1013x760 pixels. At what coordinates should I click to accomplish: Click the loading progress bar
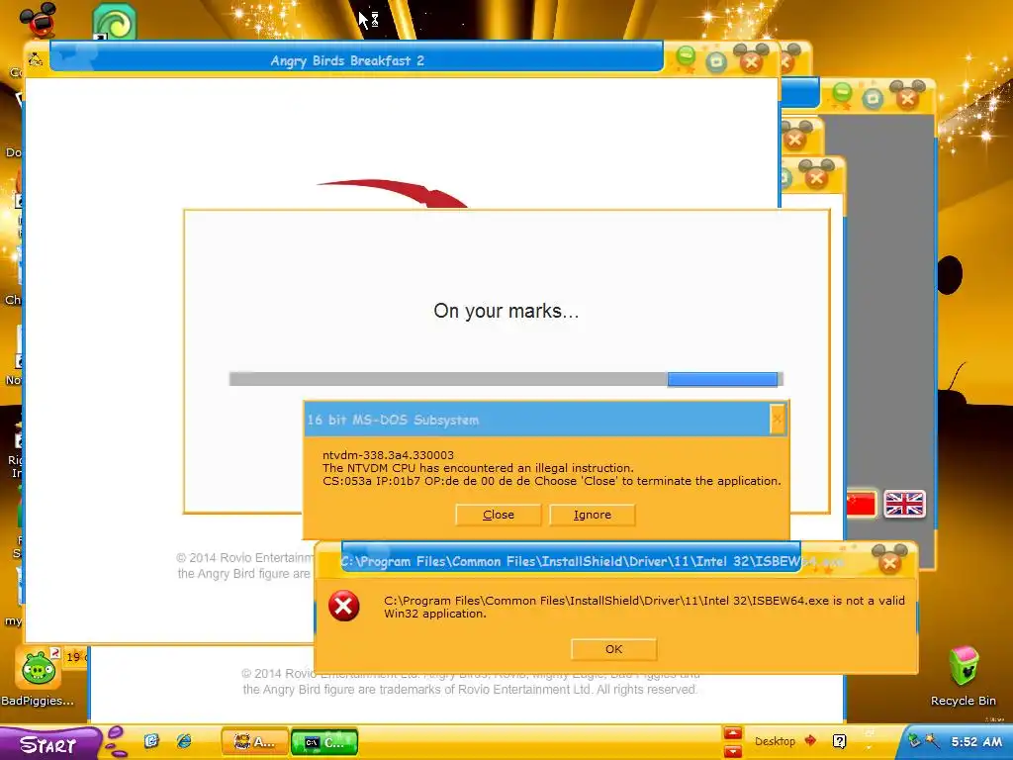click(x=506, y=379)
